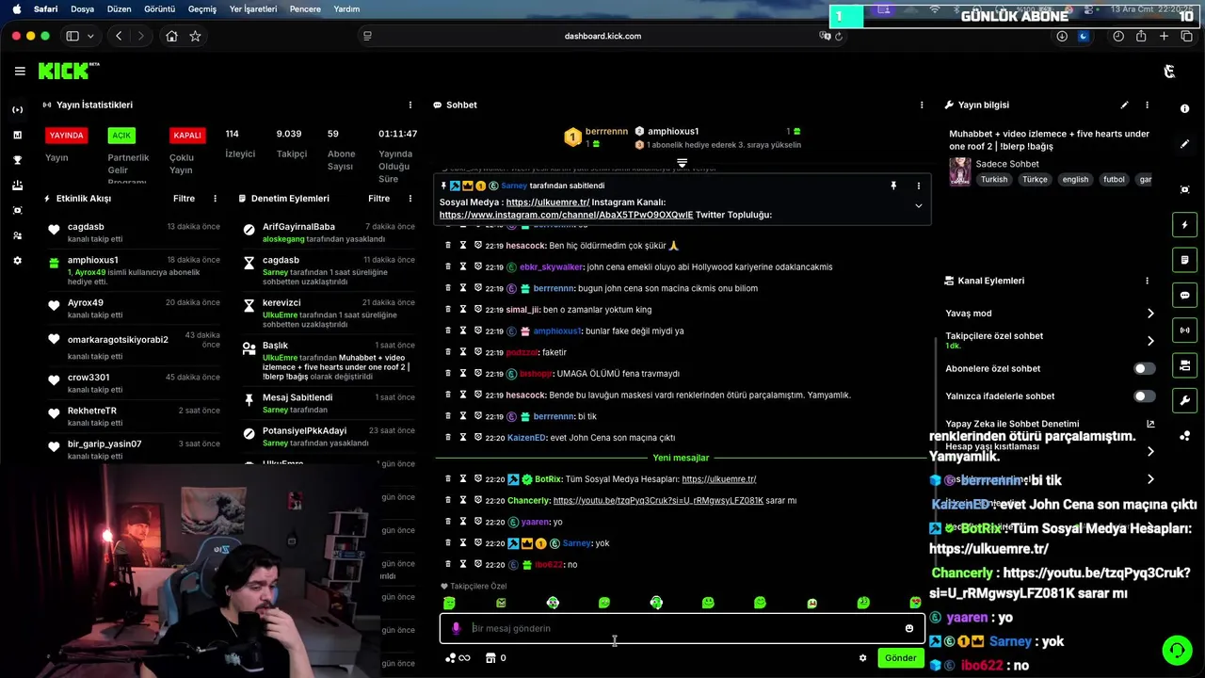Click the green support headset button
The width and height of the screenshot is (1205, 678).
click(1176, 651)
